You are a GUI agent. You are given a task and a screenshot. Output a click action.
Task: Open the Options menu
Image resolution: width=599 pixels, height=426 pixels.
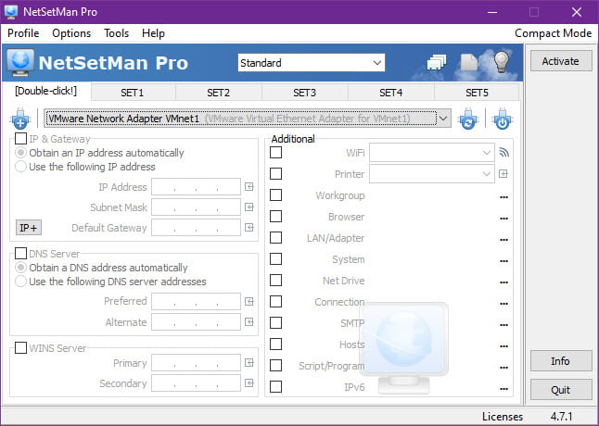(x=71, y=33)
